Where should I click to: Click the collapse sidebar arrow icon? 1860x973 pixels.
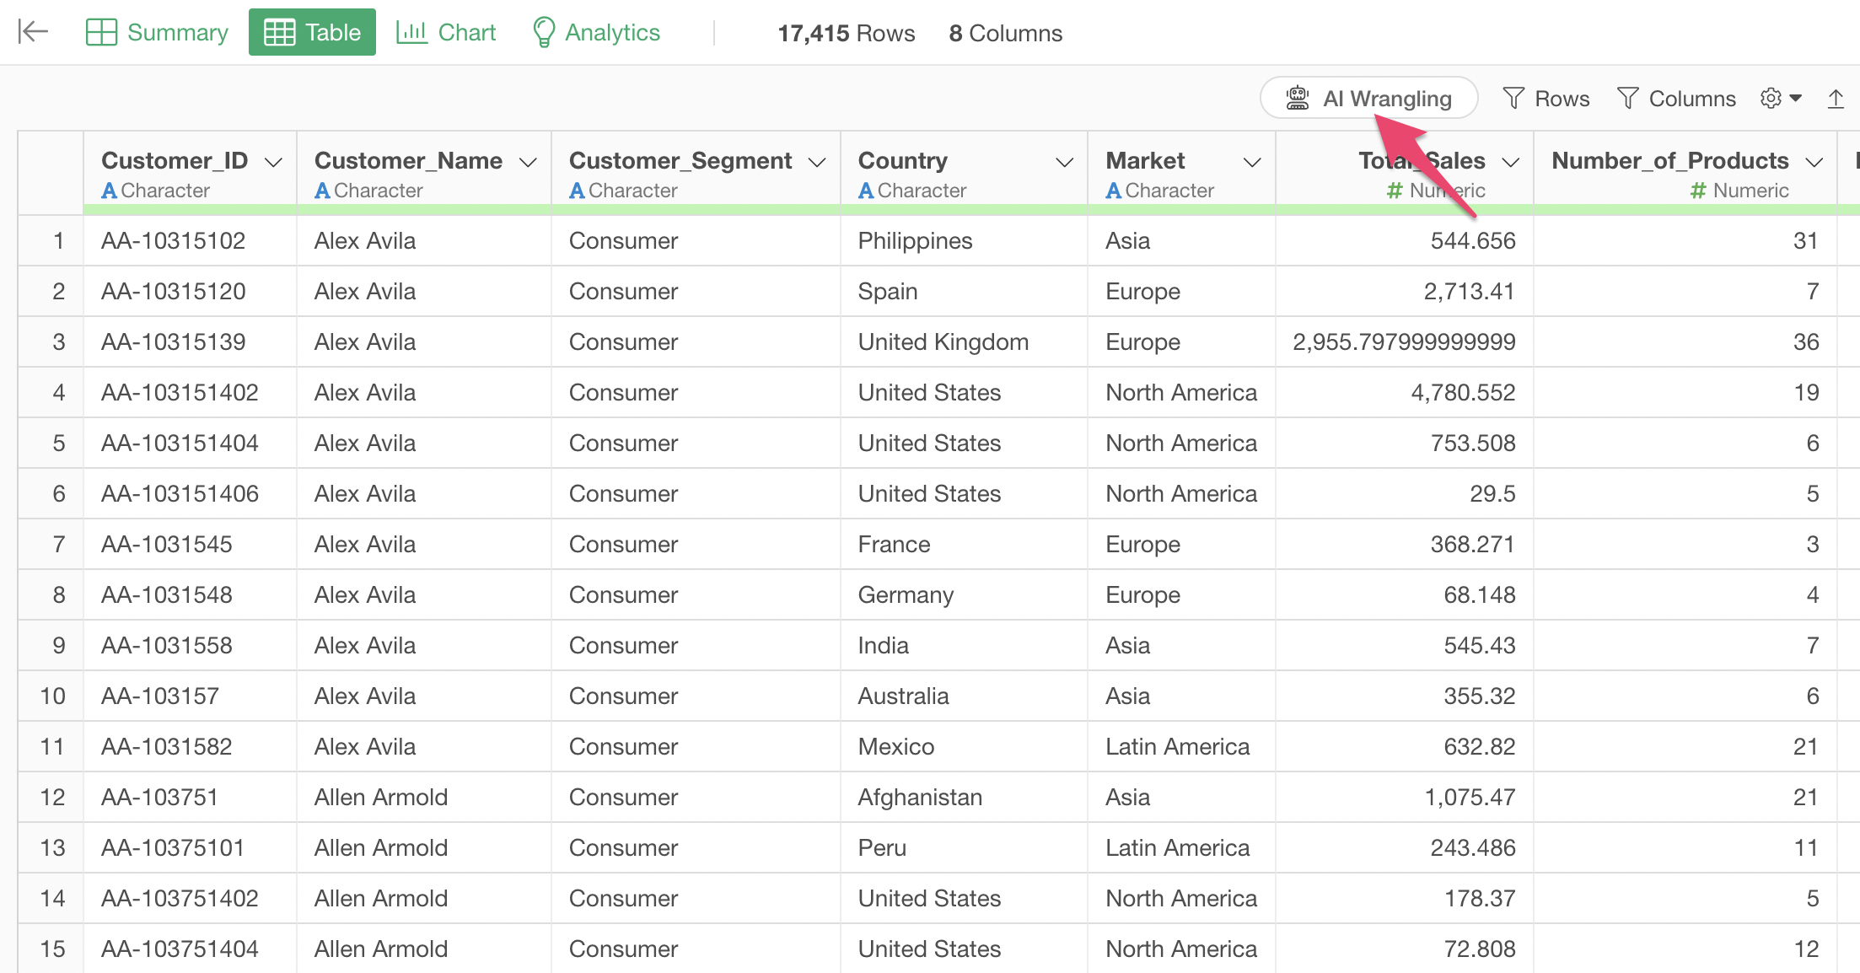tap(33, 32)
